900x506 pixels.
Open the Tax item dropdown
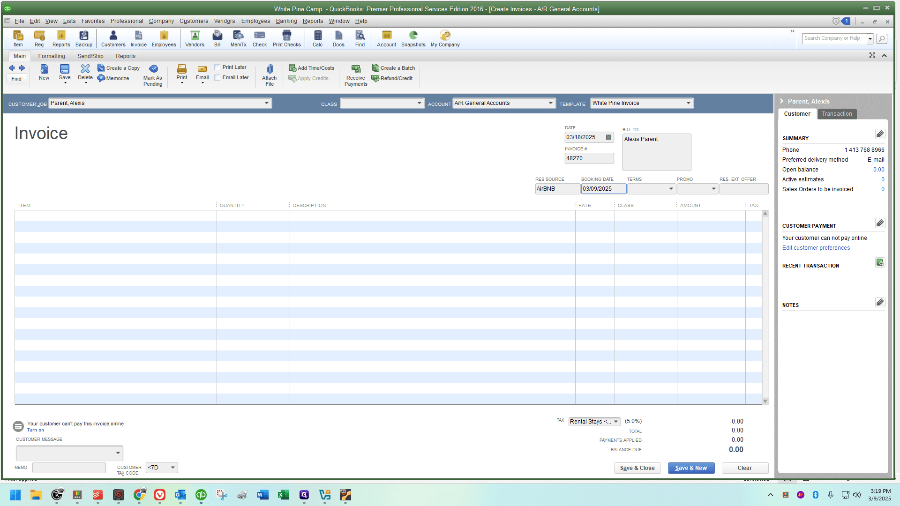coord(615,422)
